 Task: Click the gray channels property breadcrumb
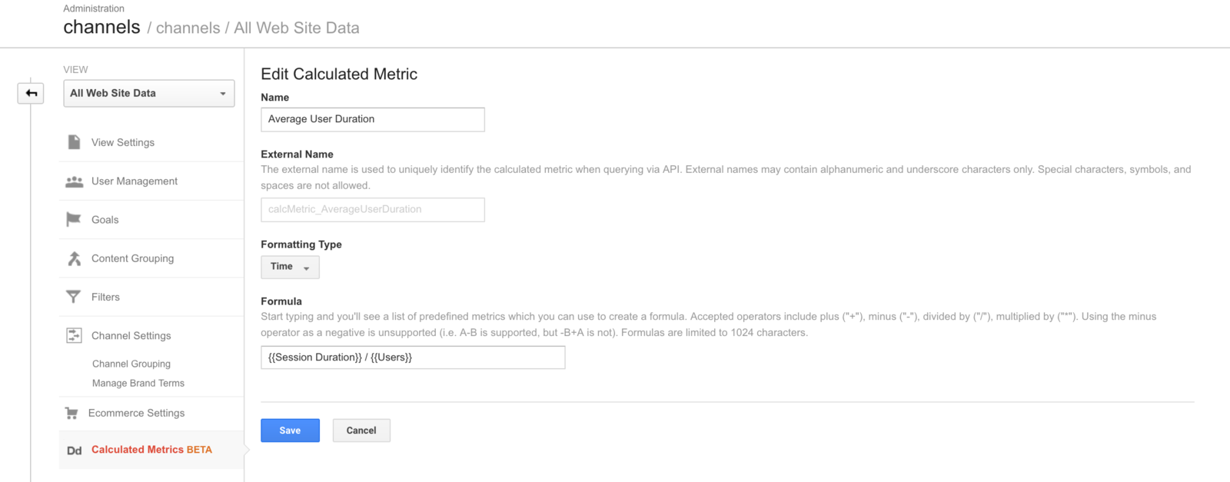pyautogui.click(x=188, y=28)
